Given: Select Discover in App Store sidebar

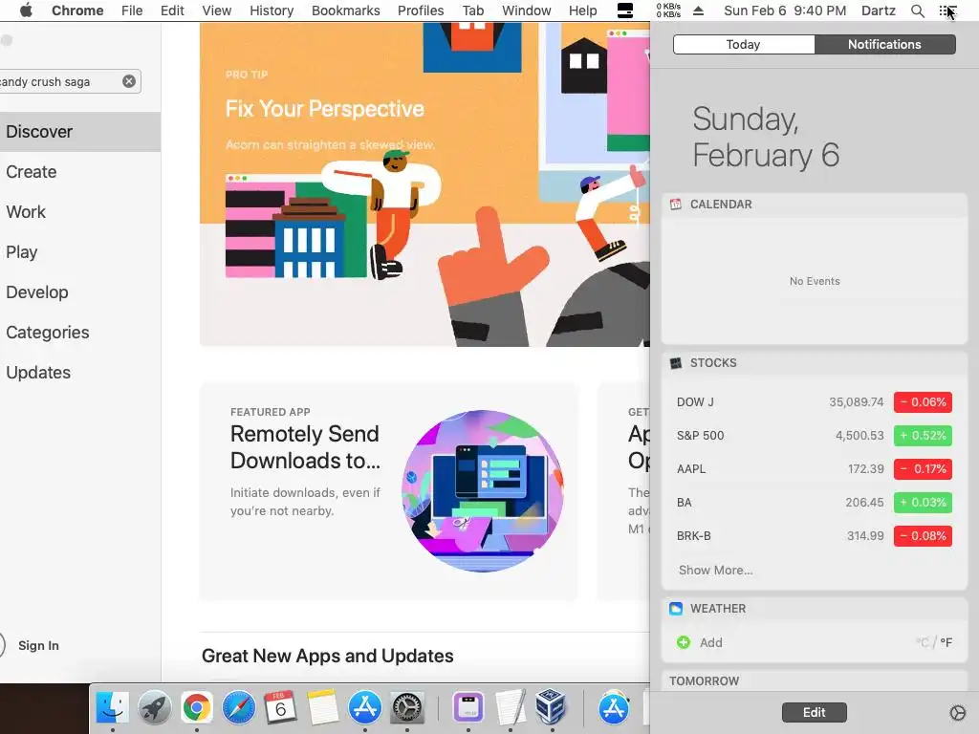Looking at the screenshot, I should click(x=80, y=132).
